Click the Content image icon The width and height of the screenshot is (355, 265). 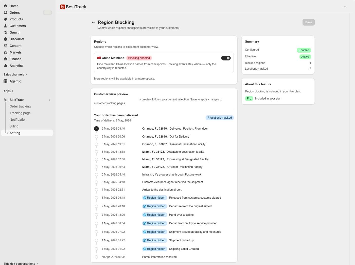click(x=5, y=45)
